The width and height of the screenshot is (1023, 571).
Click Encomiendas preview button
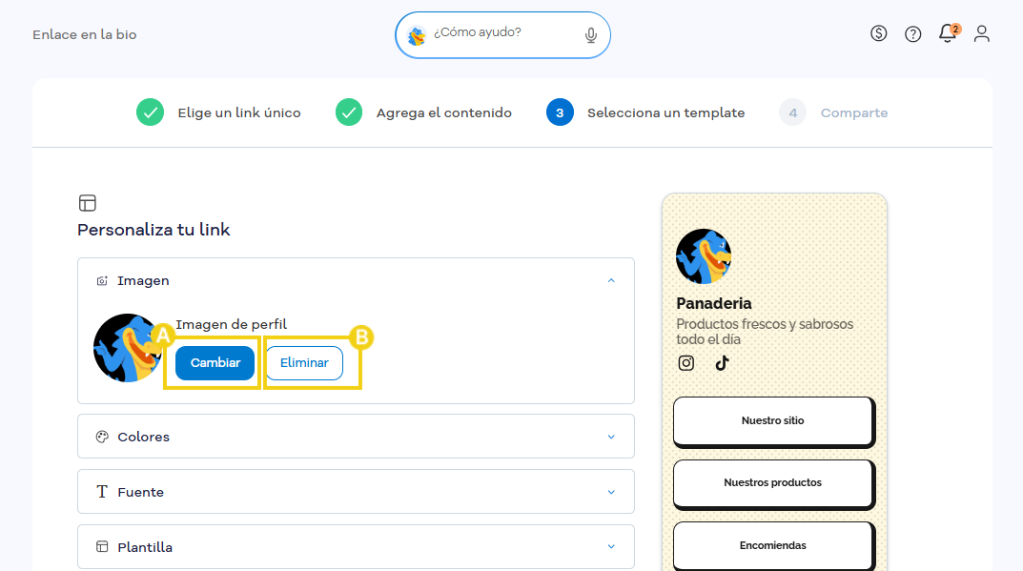tap(773, 545)
